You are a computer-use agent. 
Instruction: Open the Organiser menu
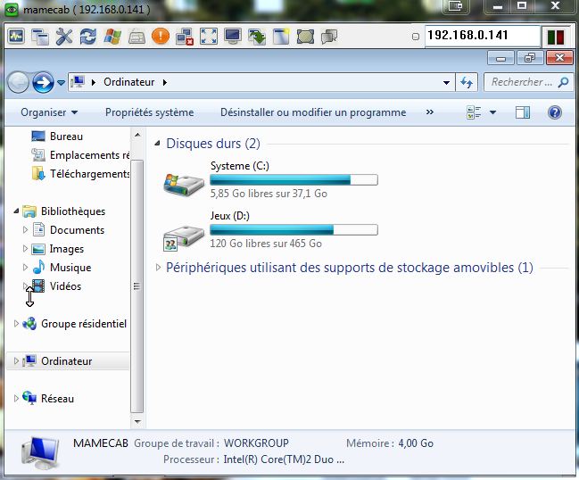[x=49, y=112]
